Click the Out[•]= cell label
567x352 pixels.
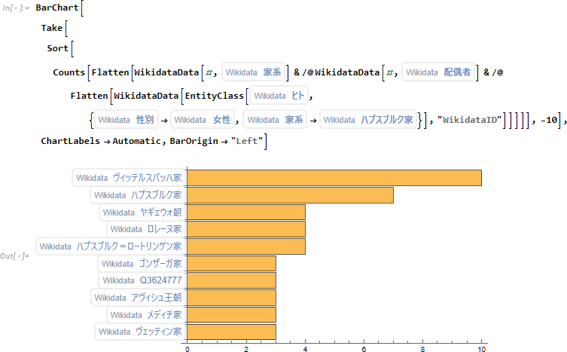15,256
